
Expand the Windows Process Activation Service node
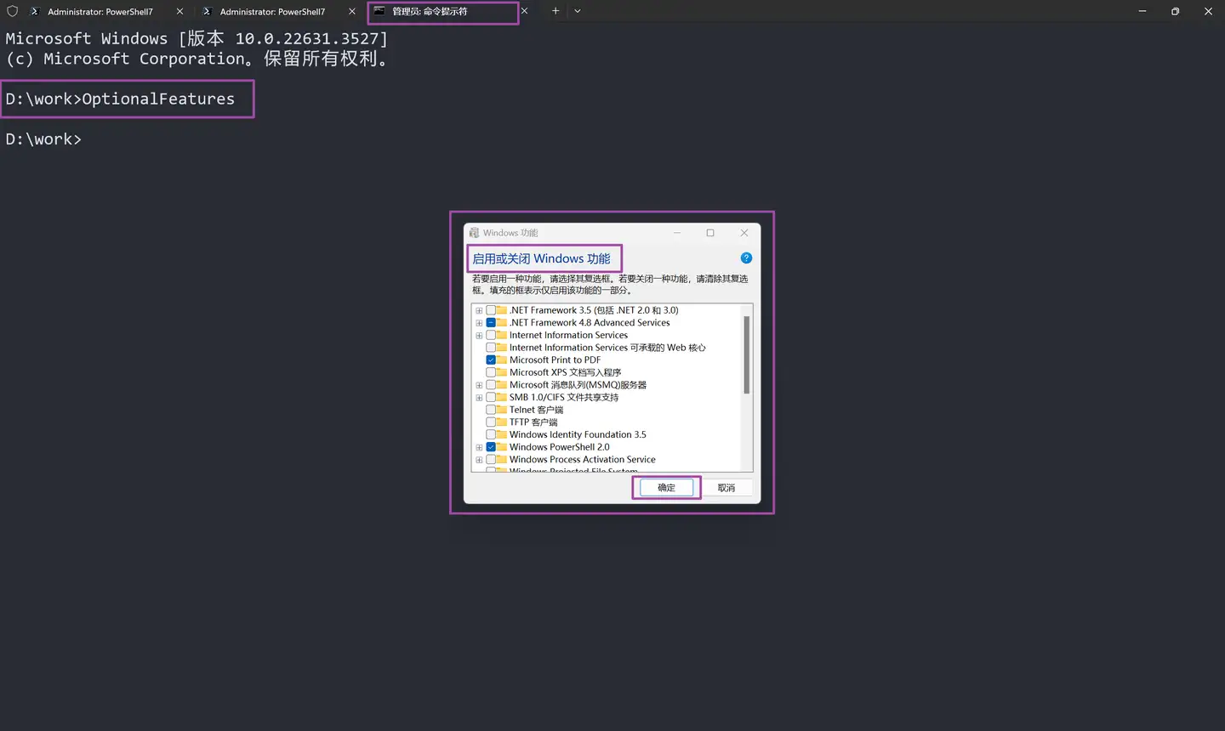479,460
